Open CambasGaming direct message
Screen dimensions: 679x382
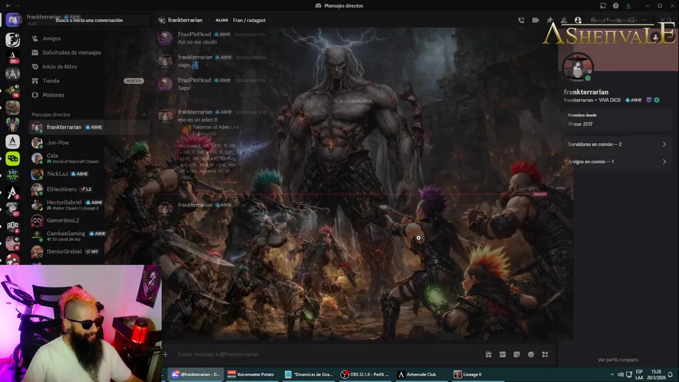tap(89, 236)
